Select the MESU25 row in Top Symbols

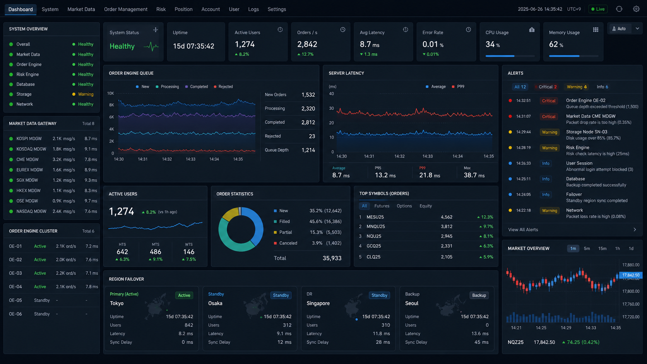point(426,217)
